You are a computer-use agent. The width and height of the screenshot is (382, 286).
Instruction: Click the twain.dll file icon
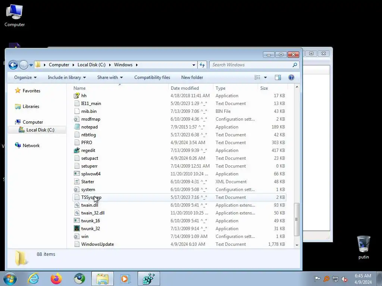[77, 205]
